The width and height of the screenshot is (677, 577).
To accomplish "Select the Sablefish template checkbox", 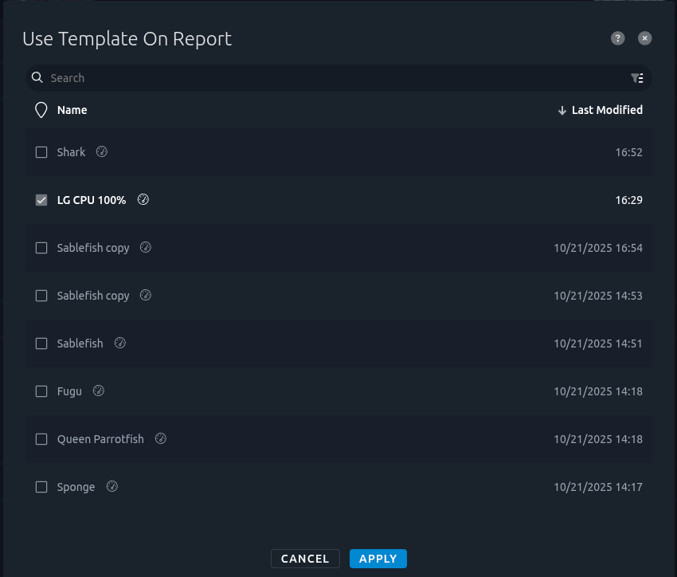I will (x=41, y=343).
